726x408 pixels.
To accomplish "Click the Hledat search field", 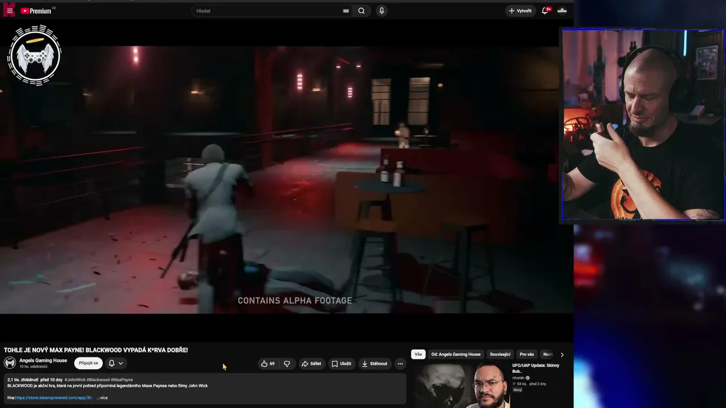I will point(267,11).
